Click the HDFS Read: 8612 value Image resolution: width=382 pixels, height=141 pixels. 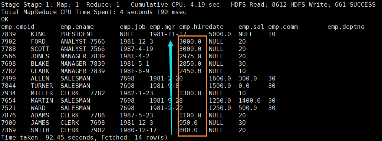pyautogui.click(x=259, y=4)
